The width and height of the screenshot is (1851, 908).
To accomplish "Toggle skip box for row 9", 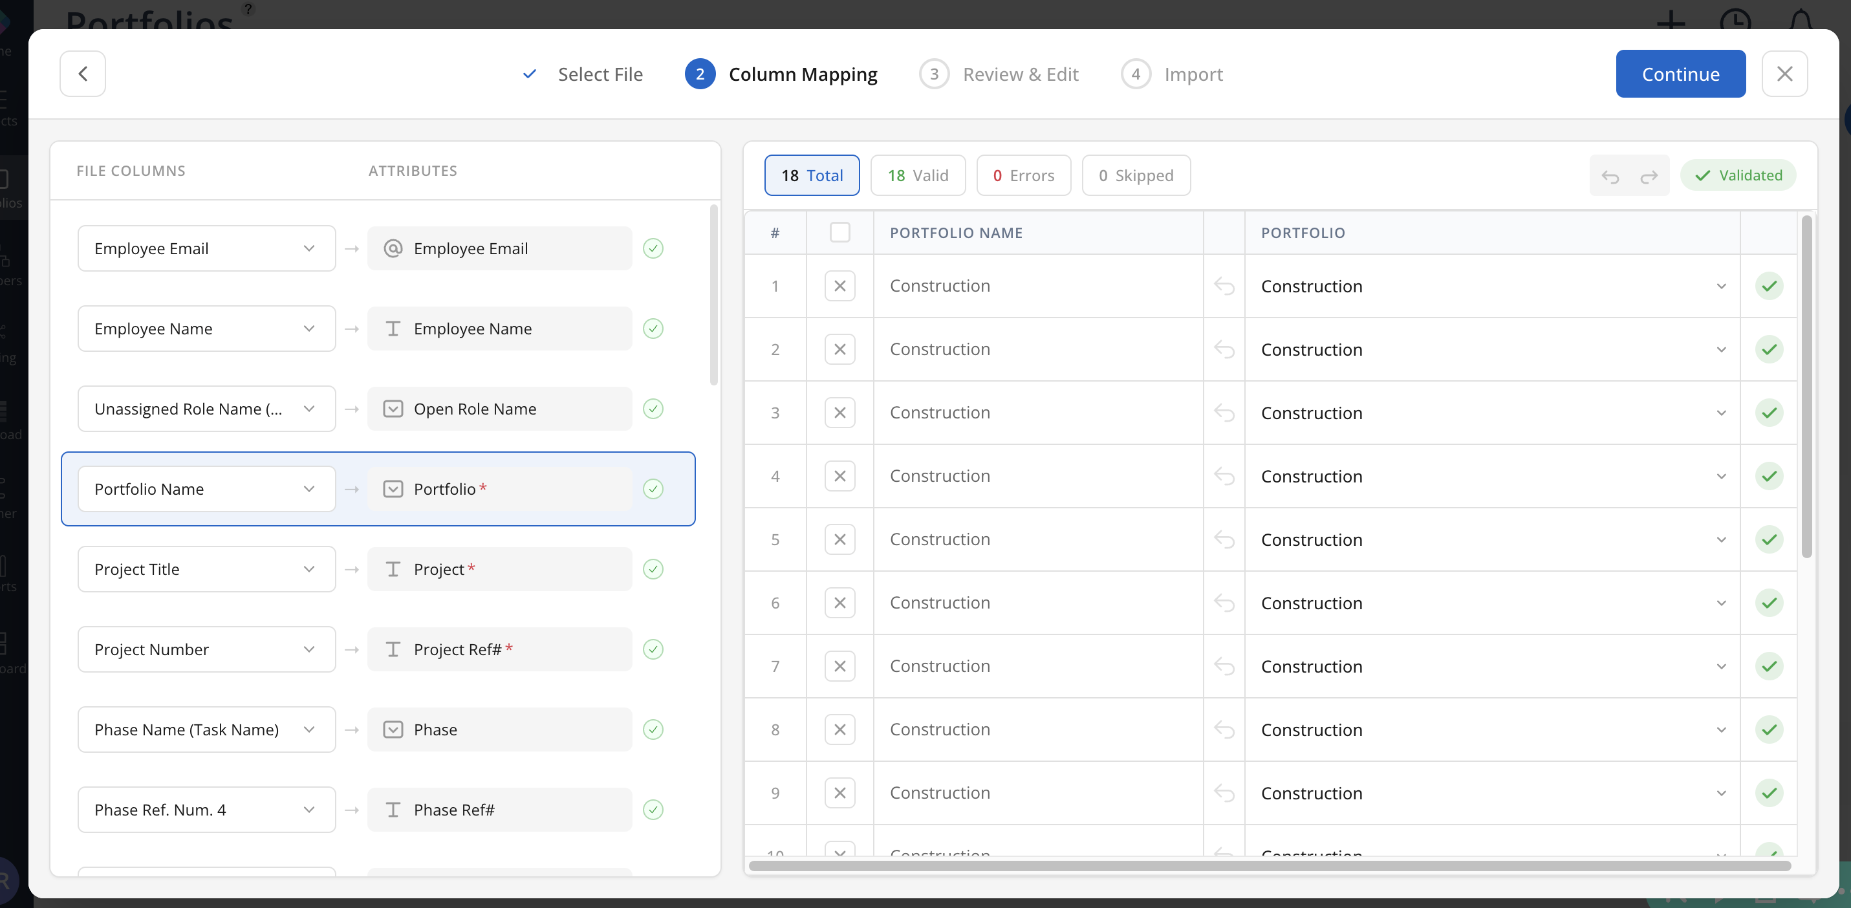I will (x=839, y=792).
